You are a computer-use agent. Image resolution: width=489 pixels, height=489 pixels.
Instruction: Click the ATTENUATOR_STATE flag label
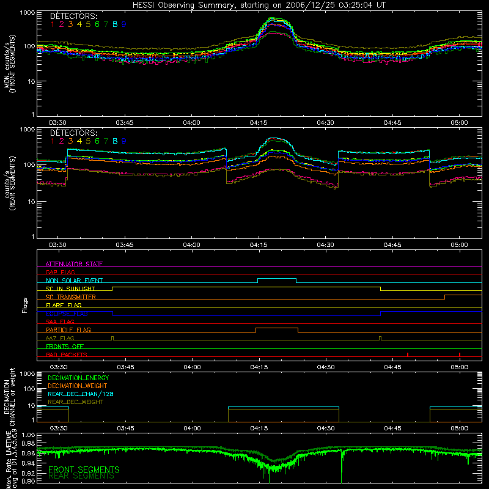tap(74, 264)
